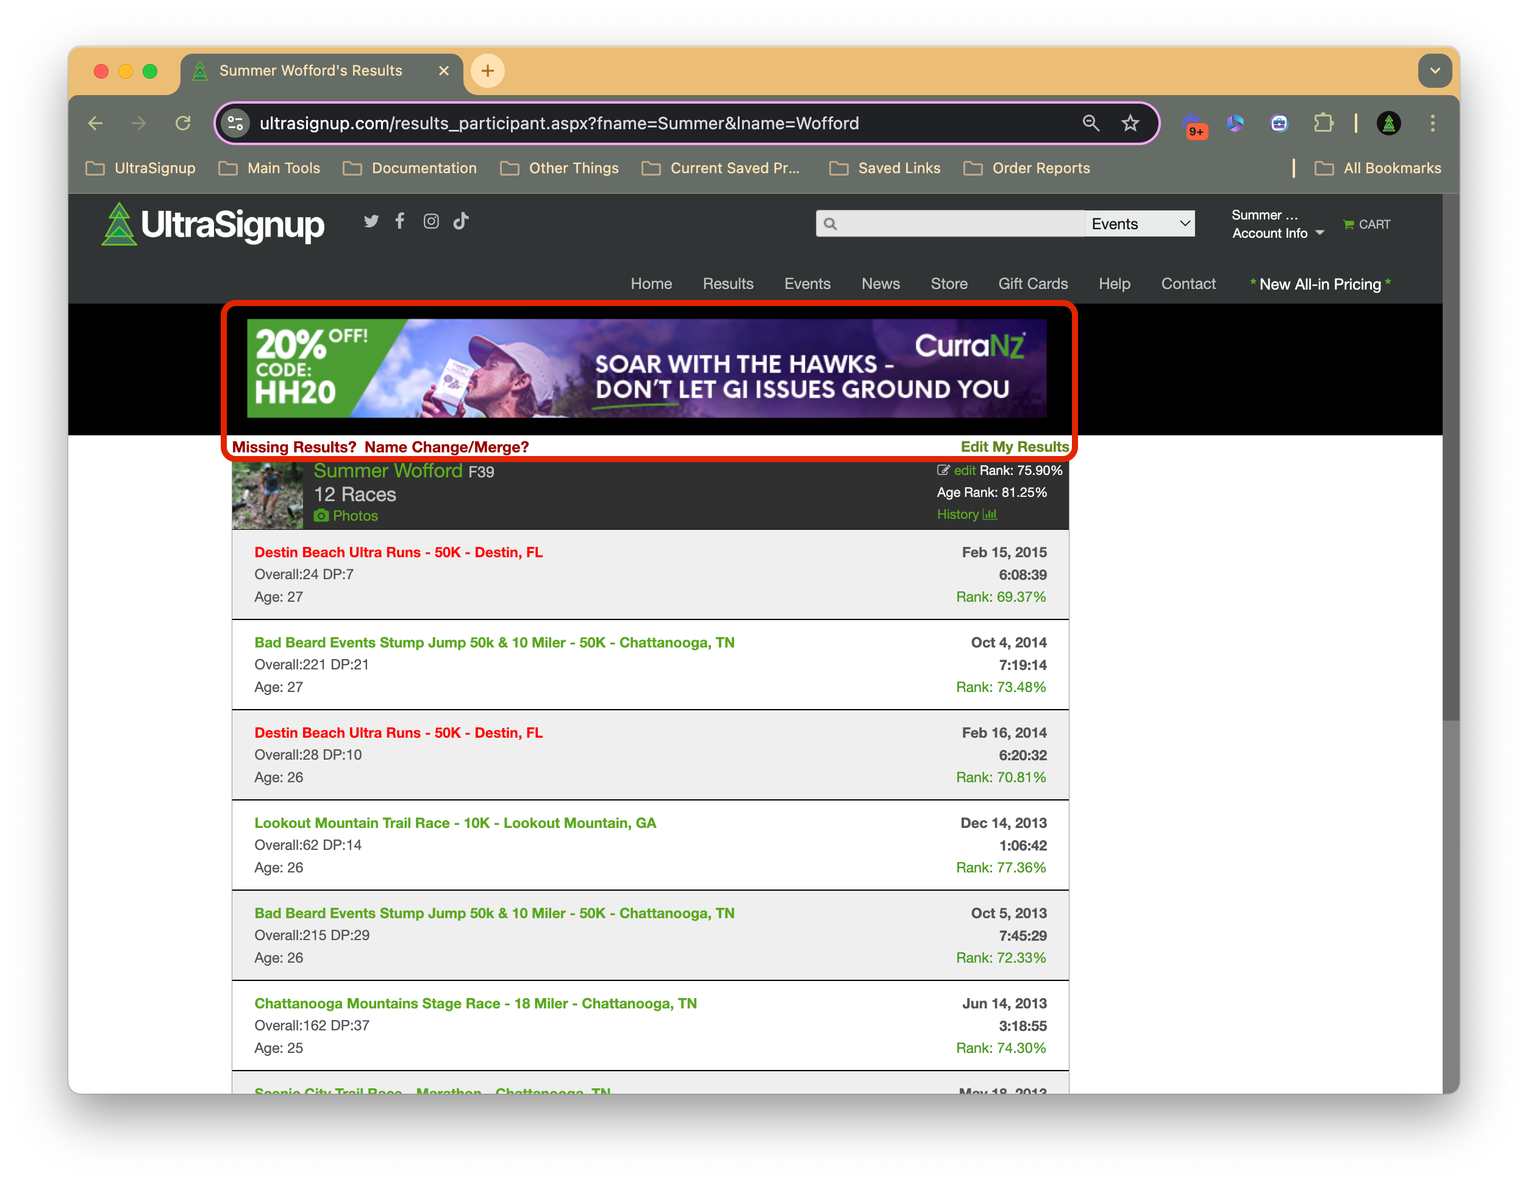Viewport: 1528px width, 1184px height.
Task: Open Bad Beard Stump Jump Oct 4, 2014 result
Action: coord(494,643)
